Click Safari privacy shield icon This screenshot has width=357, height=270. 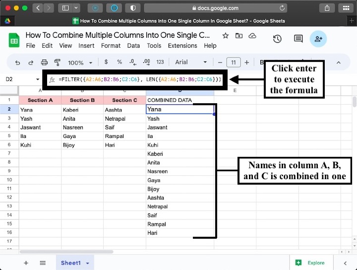[x=133, y=8]
